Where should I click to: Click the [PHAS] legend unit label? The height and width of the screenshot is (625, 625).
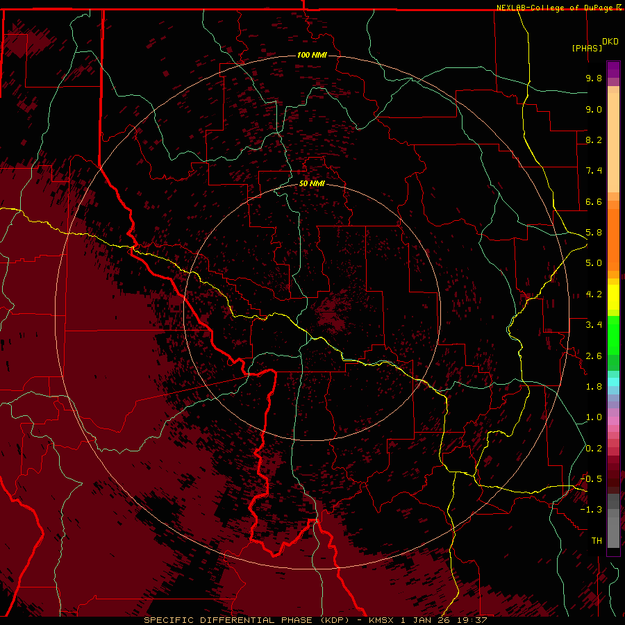[x=587, y=48]
